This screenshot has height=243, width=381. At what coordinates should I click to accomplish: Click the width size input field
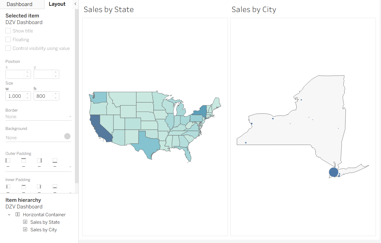click(x=15, y=96)
